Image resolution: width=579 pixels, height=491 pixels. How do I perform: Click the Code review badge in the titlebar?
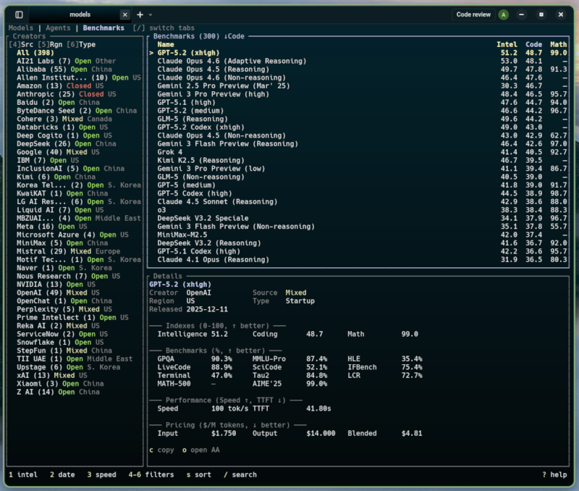click(x=474, y=14)
